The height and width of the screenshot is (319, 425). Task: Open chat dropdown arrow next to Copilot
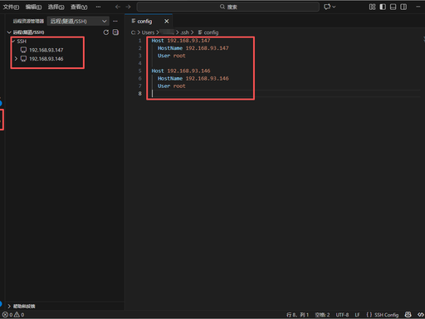334,7
